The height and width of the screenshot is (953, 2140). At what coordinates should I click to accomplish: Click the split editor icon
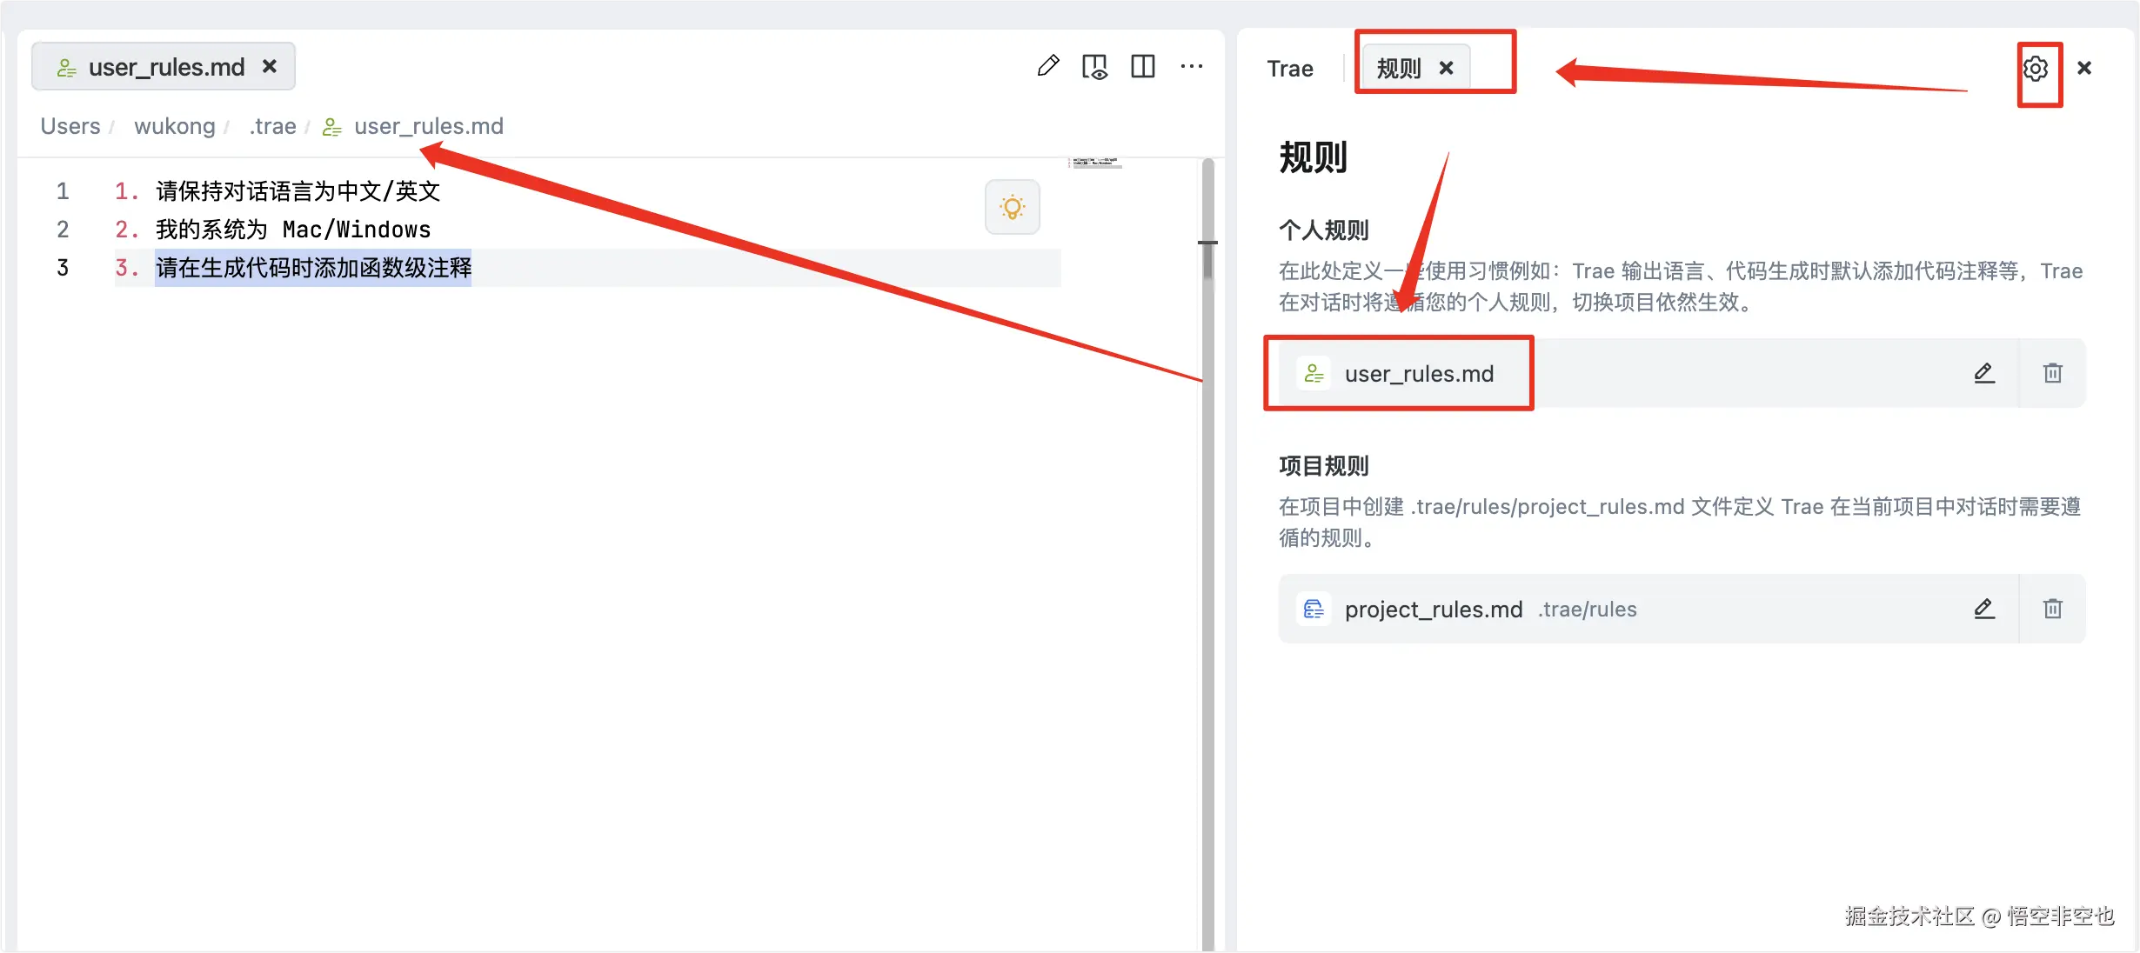click(x=1142, y=66)
